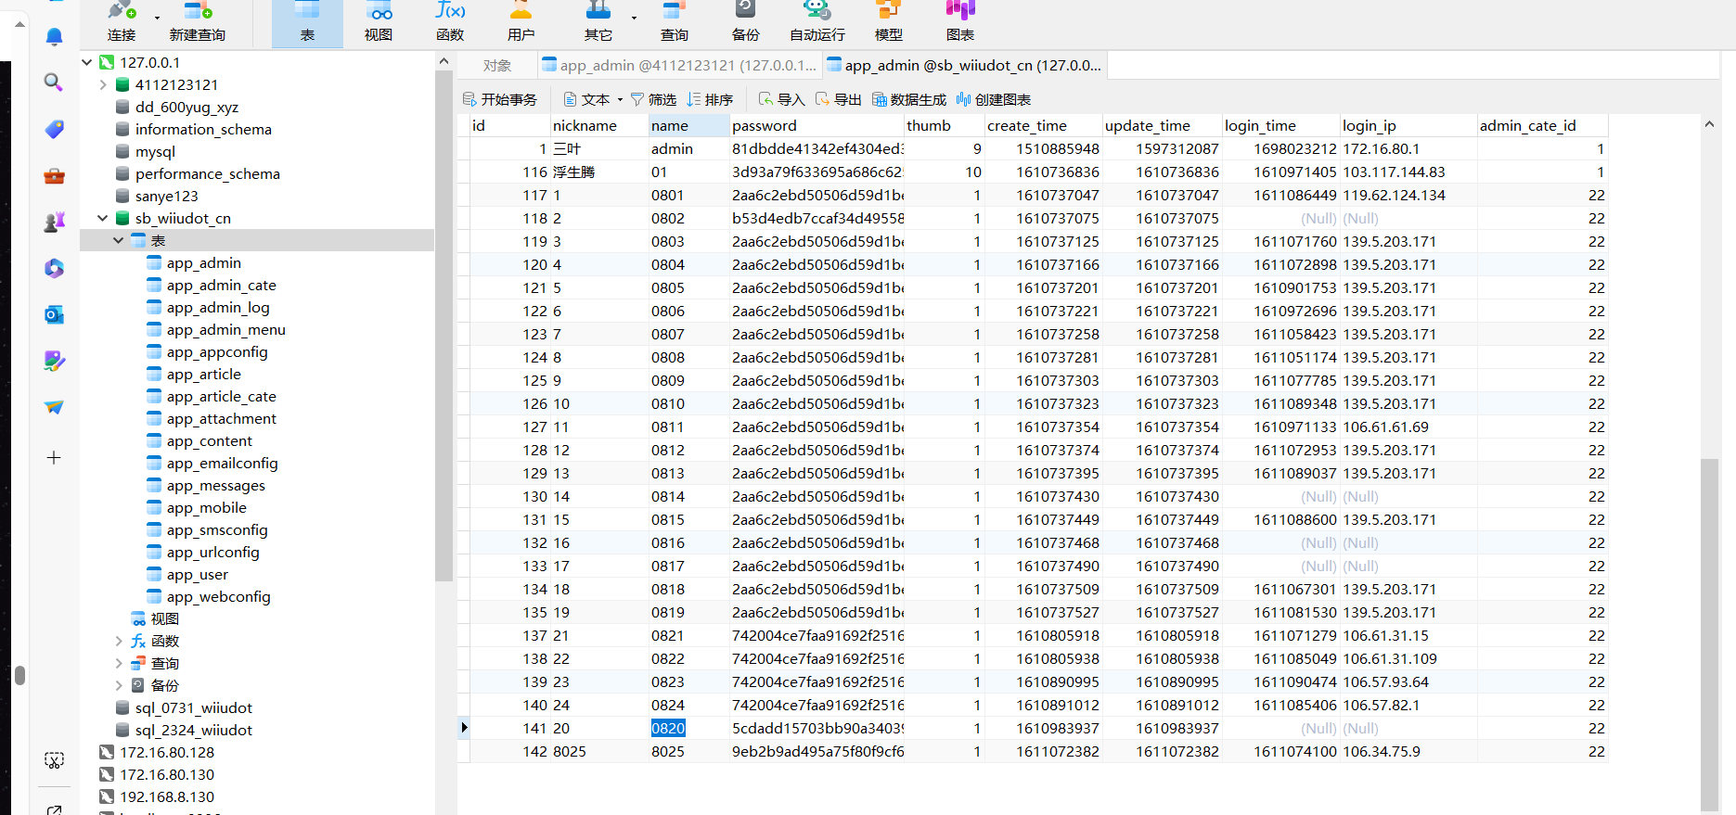
Task: Click the navigation tree vertical scrollbar
Action: pyautogui.click(x=444, y=325)
